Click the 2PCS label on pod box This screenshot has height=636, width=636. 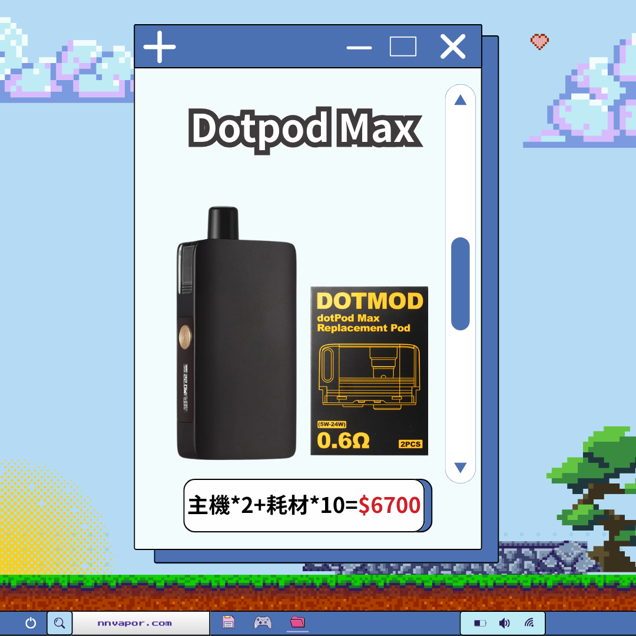[410, 444]
